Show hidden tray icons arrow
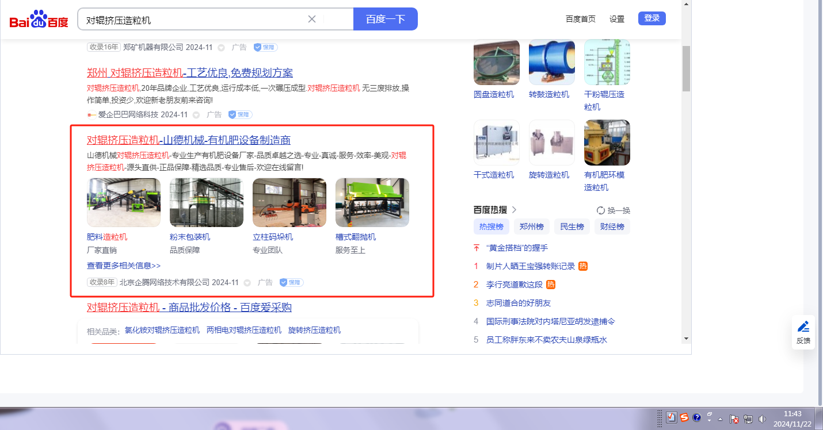This screenshot has height=430, width=823. point(721,419)
